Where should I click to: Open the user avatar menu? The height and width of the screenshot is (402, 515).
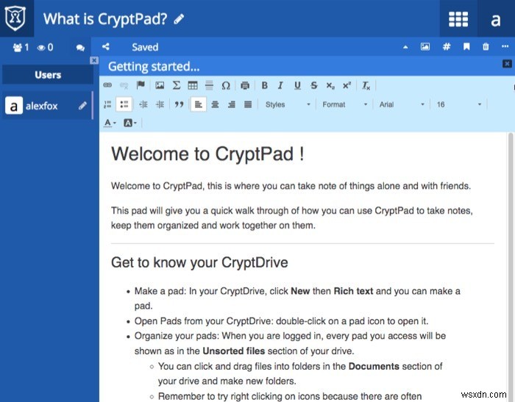(x=496, y=19)
